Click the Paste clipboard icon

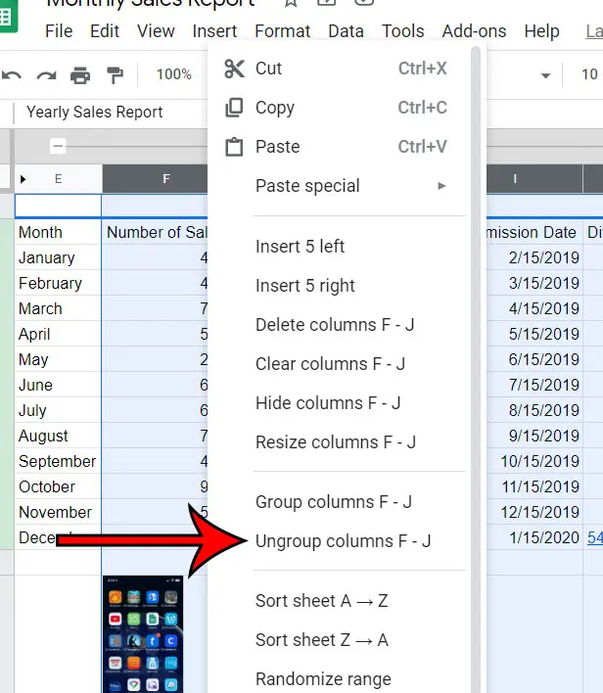click(234, 147)
